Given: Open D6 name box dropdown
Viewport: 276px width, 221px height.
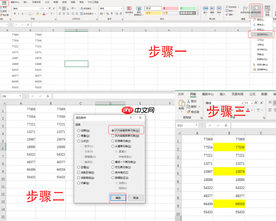Looking at the screenshot, I should click(x=20, y=96).
